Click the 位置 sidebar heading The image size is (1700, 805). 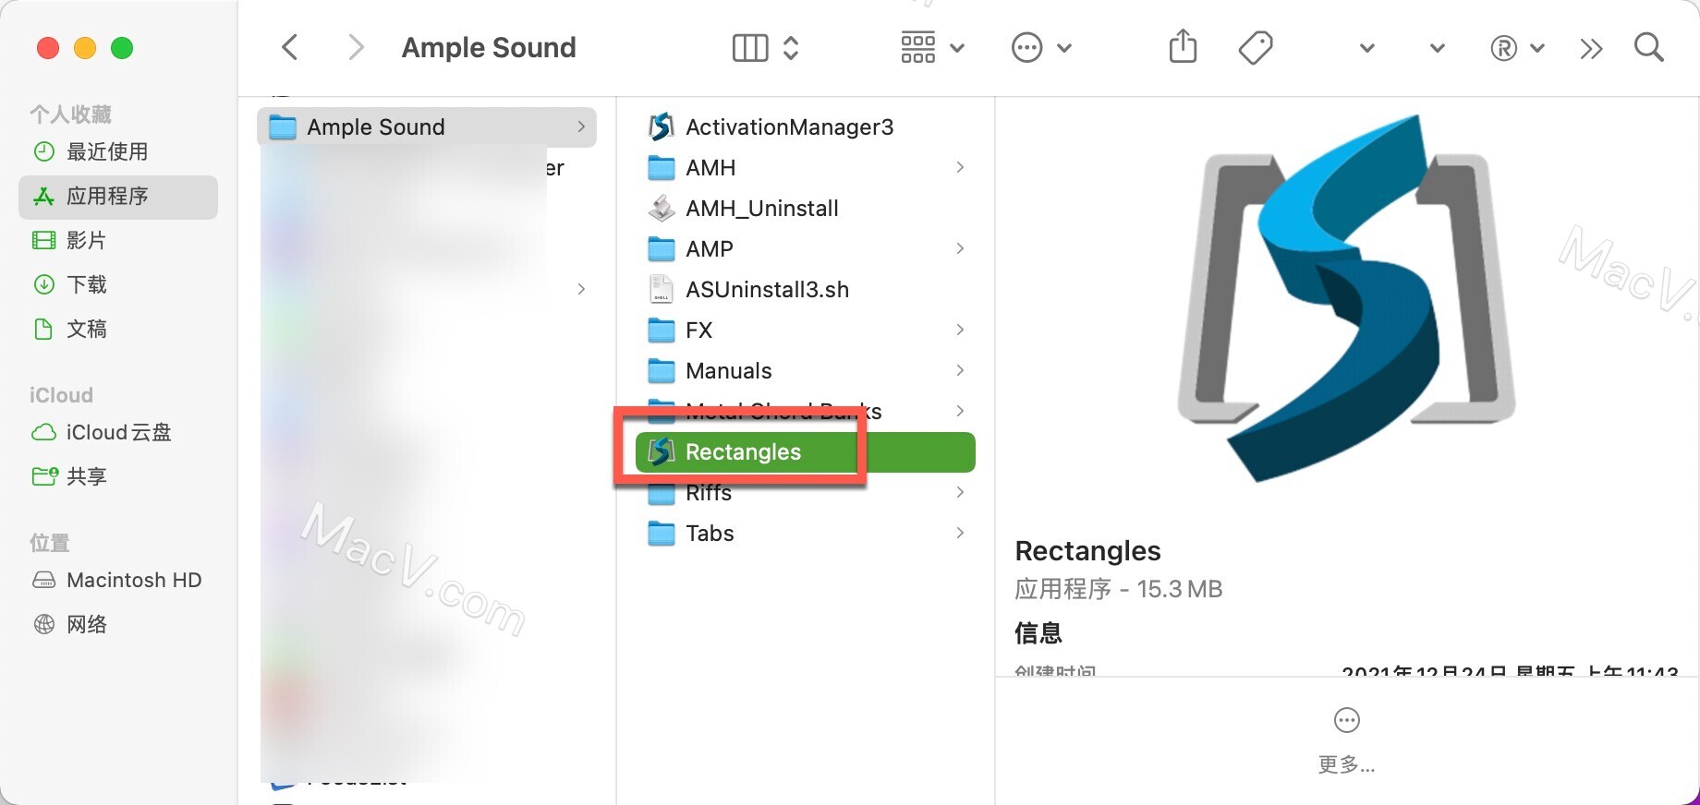pyautogui.click(x=50, y=543)
